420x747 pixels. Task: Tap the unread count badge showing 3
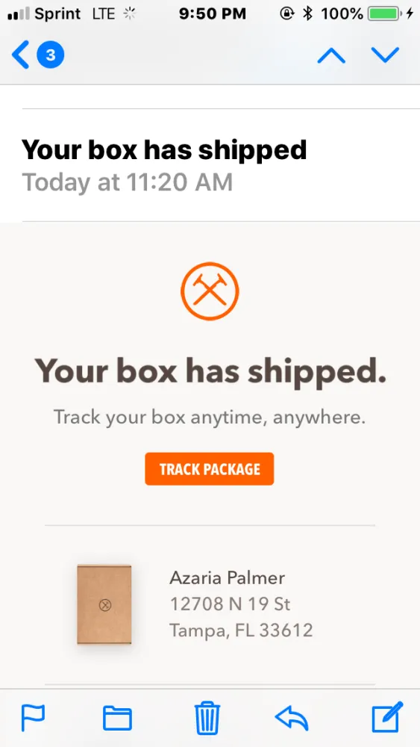coord(51,55)
